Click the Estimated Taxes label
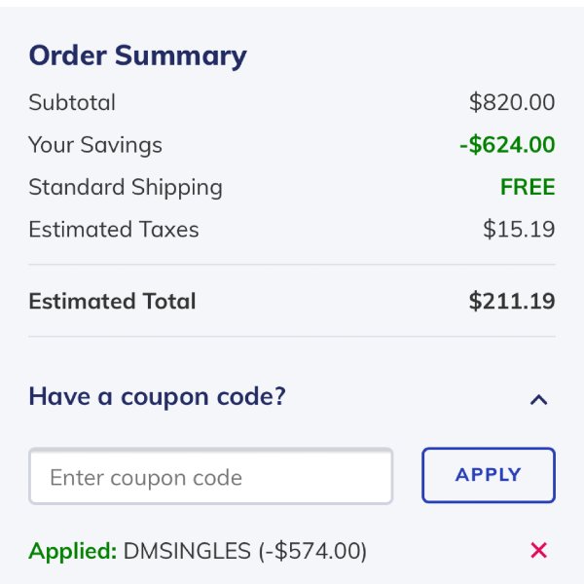Image resolution: width=584 pixels, height=584 pixels. (114, 230)
